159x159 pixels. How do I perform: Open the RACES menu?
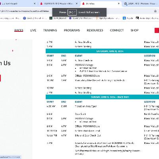click(19, 30)
